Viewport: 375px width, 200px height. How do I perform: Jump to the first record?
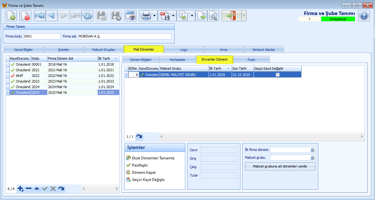click(x=40, y=16)
